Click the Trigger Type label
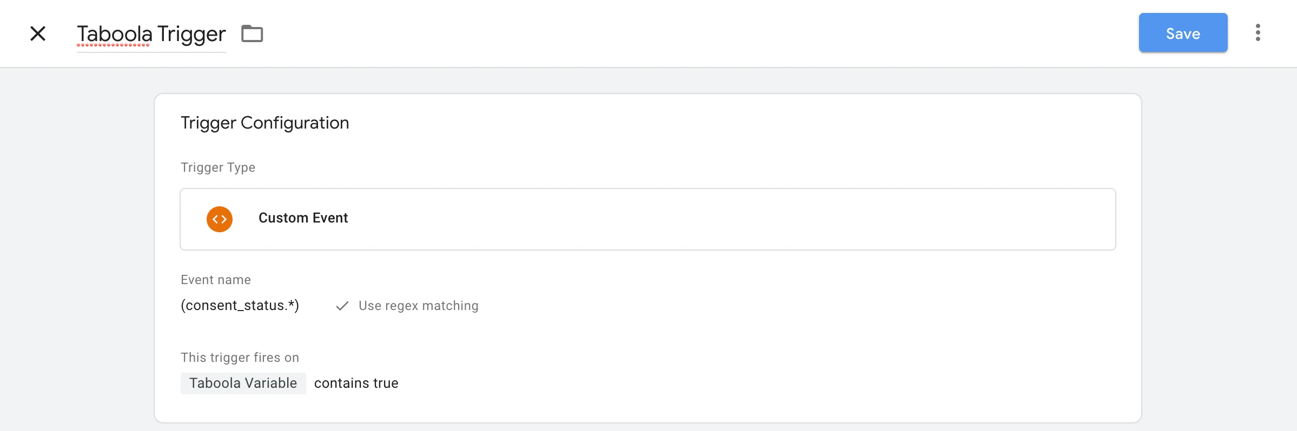 pos(218,167)
